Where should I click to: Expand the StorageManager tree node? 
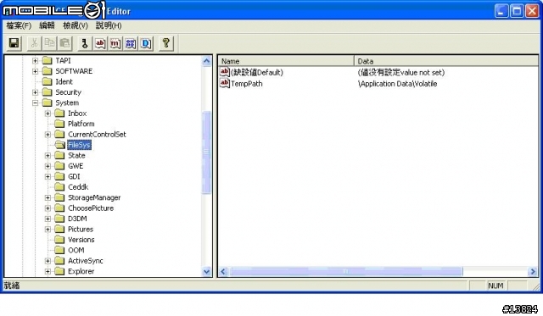pos(48,197)
